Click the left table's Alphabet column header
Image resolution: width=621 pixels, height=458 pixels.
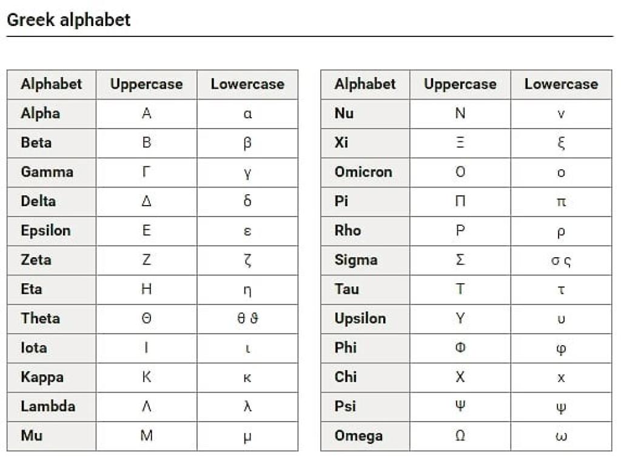51,84
